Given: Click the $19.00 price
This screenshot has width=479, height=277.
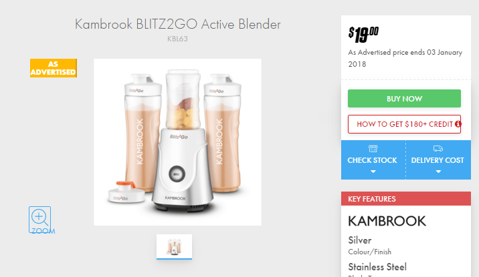Looking at the screenshot, I should 363,35.
